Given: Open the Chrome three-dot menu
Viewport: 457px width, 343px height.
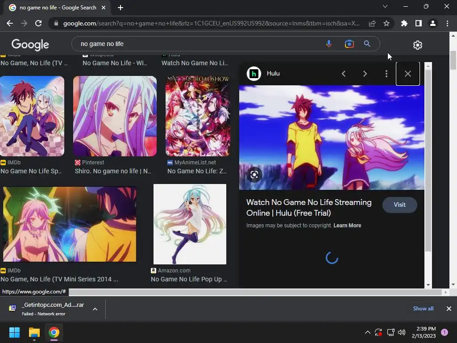Looking at the screenshot, I should pyautogui.click(x=447, y=23).
